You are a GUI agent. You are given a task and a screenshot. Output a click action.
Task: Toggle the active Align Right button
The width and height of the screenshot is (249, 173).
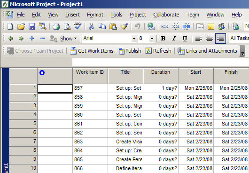tap(220, 38)
